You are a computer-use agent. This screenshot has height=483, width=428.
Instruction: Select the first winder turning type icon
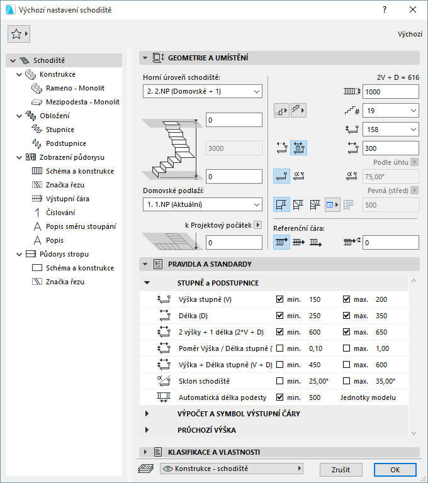coord(281,204)
